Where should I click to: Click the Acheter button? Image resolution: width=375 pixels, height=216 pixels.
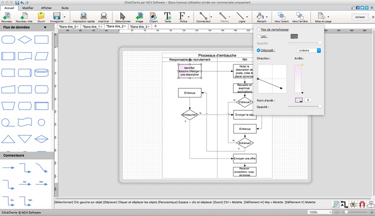pyautogui.click(x=360, y=17)
